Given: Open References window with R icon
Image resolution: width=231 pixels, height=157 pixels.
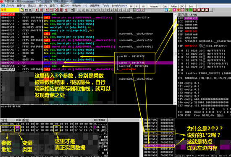Looking at the screenshot, I should 120,10.
